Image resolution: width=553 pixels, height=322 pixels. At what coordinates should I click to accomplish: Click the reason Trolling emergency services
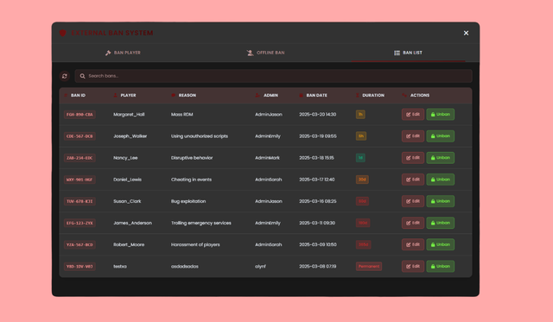click(x=201, y=223)
